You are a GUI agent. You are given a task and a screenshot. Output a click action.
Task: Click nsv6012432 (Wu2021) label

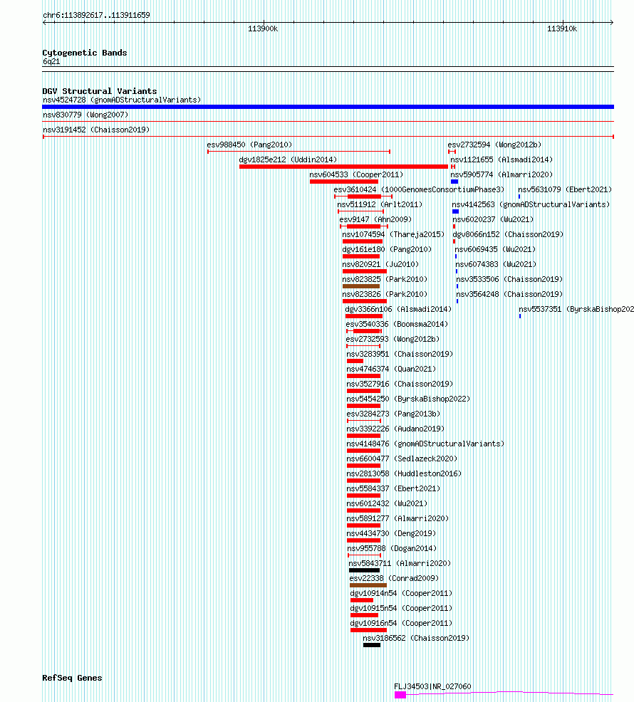(x=387, y=503)
